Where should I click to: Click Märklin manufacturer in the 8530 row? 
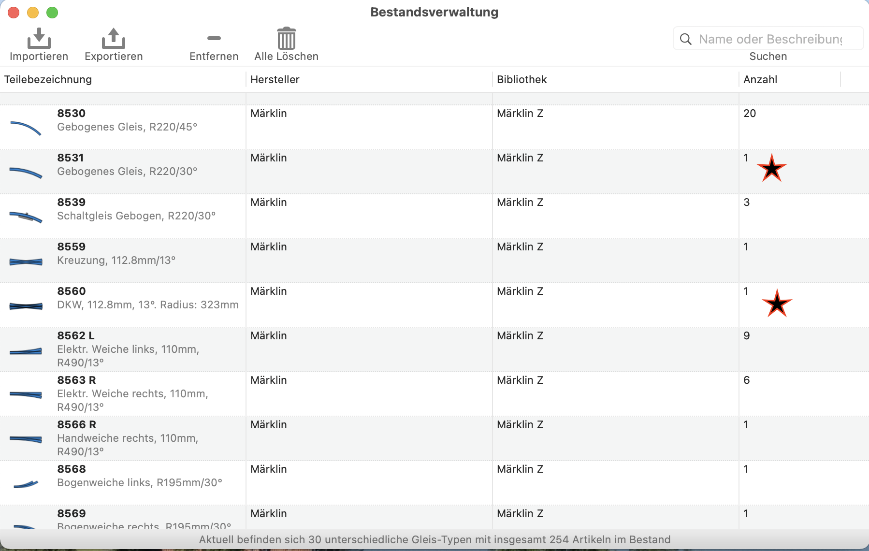click(269, 114)
